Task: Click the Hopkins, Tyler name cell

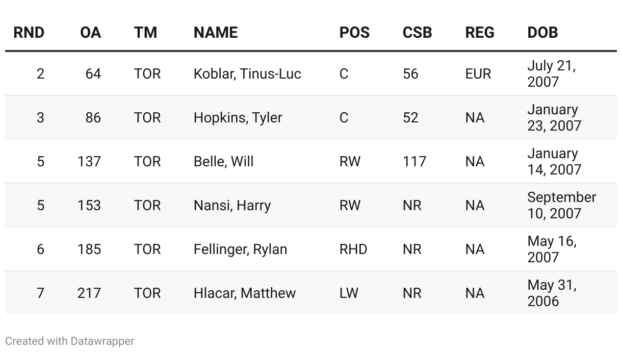Action: click(238, 118)
